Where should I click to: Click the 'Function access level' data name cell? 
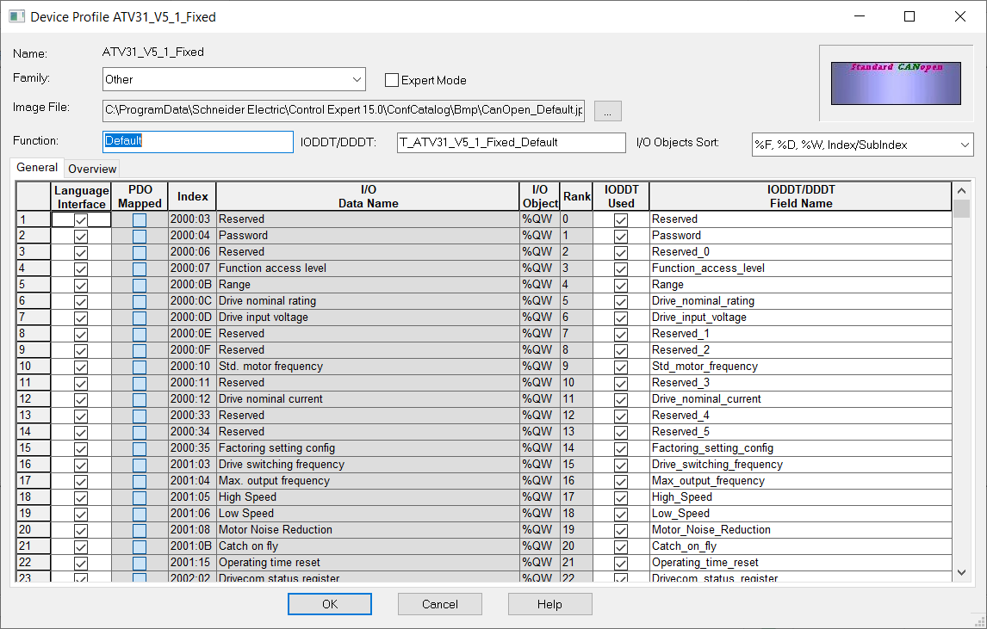[x=369, y=268]
